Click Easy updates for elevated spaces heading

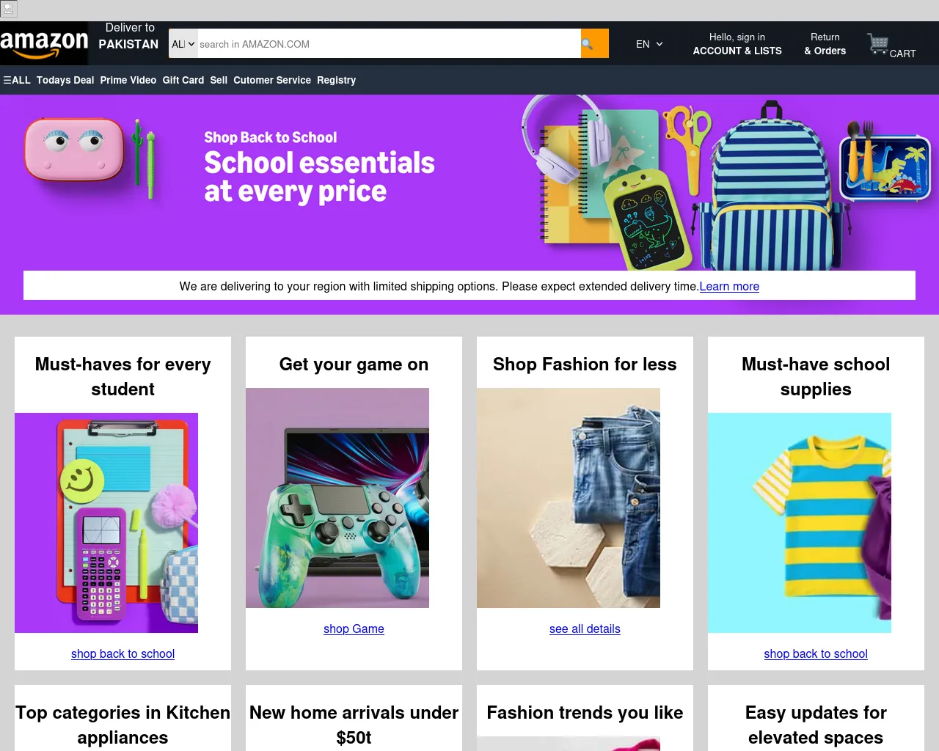[x=816, y=725]
